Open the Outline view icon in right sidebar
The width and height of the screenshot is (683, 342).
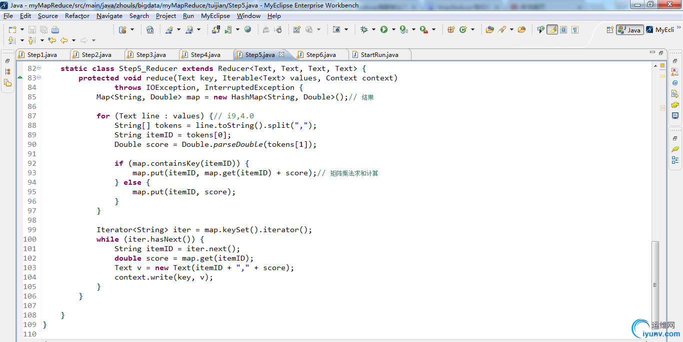coord(675,160)
